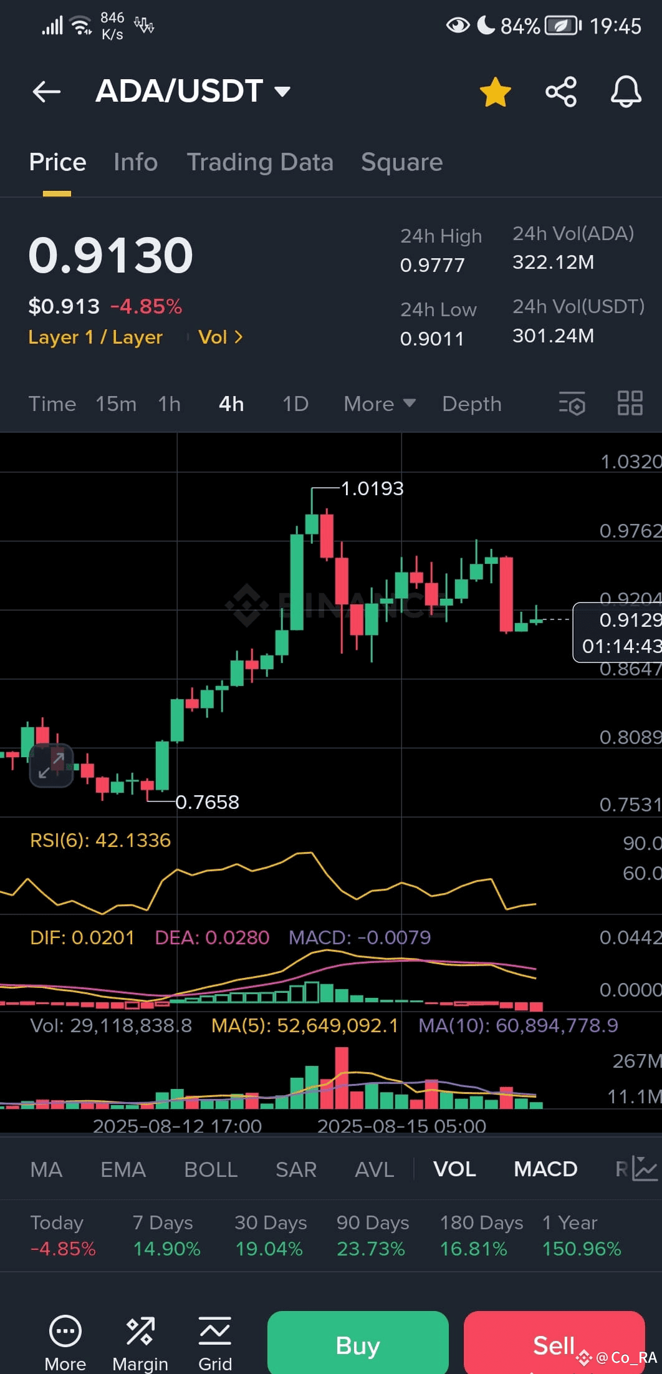662x1374 pixels.
Task: Expand the More intervals dropdown
Action: click(380, 404)
